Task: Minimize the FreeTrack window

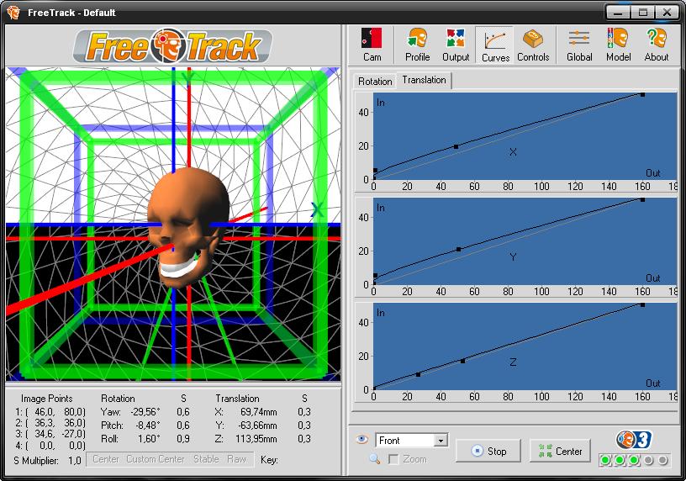Action: click(x=618, y=13)
